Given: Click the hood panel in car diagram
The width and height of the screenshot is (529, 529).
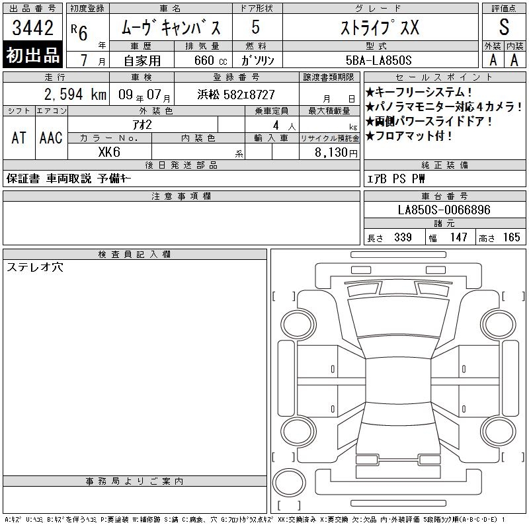Looking at the screenshot, I should 398,317.
